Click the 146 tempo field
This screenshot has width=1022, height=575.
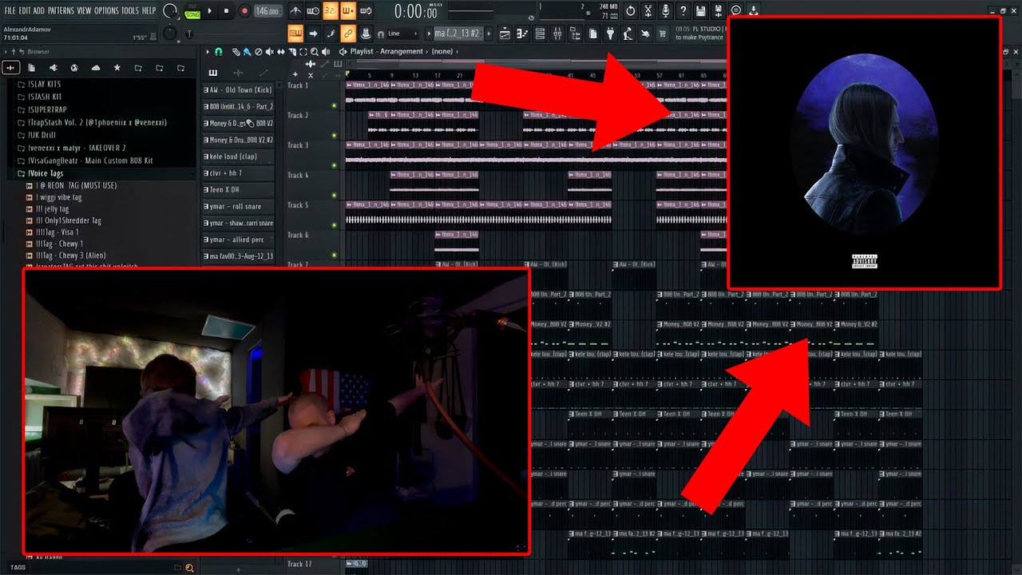[x=267, y=11]
